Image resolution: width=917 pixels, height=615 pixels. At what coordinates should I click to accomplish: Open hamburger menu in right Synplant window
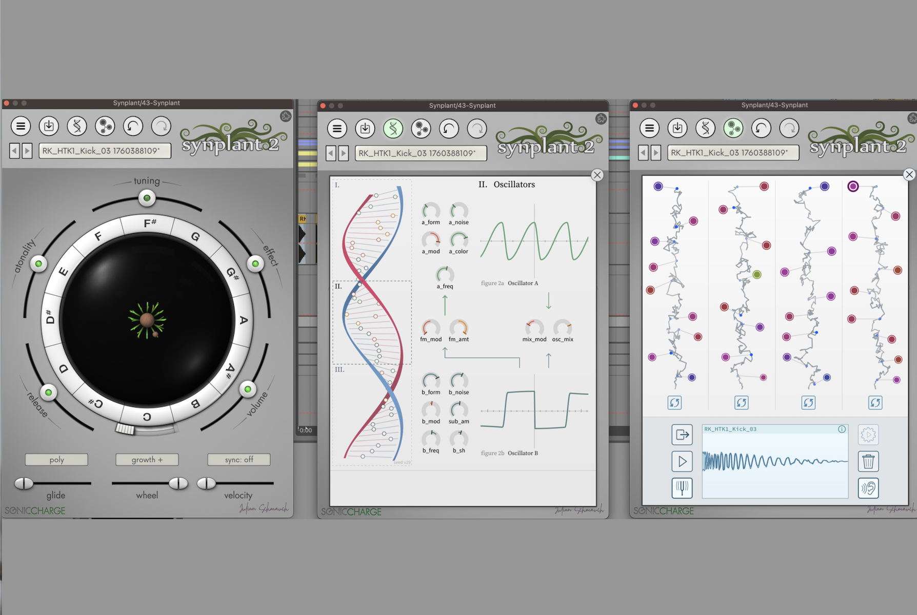click(649, 128)
